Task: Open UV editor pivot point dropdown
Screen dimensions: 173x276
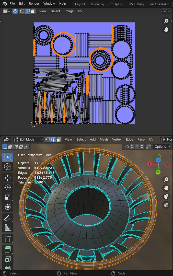Action: coord(166,11)
